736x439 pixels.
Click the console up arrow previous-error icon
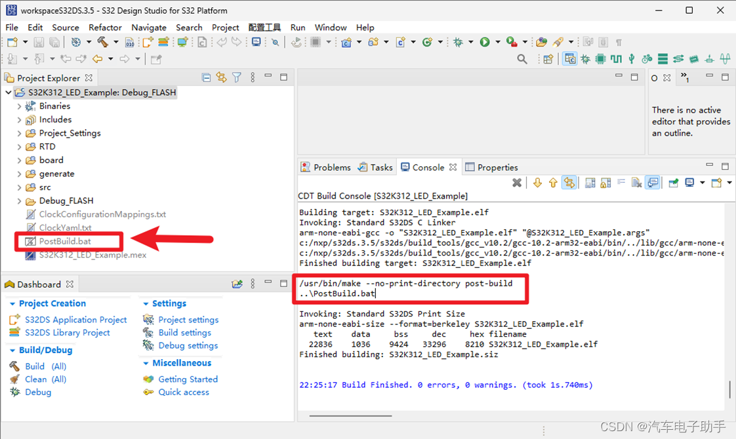coord(553,183)
